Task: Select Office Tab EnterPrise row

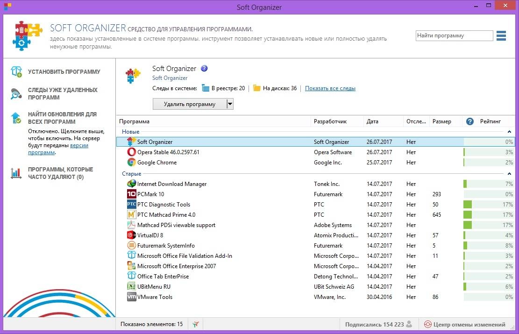Action: (x=316, y=276)
